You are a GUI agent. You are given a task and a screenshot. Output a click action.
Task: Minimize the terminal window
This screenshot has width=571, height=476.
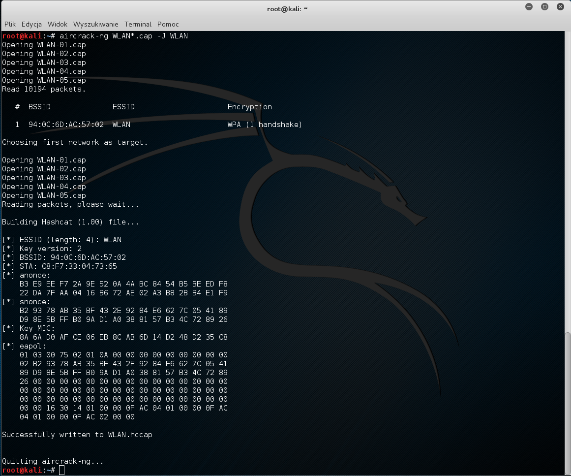[529, 6]
